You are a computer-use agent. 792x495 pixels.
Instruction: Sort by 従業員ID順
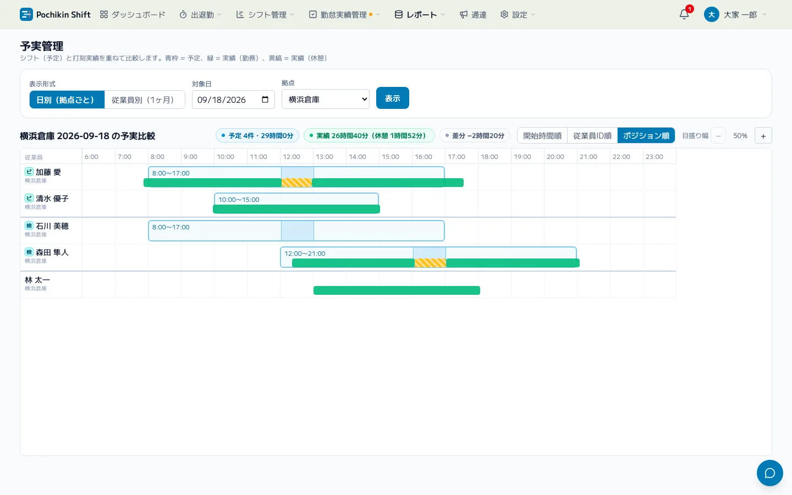click(x=592, y=135)
